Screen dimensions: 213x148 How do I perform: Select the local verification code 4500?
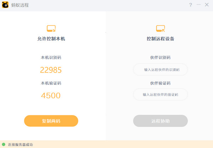[51, 95]
